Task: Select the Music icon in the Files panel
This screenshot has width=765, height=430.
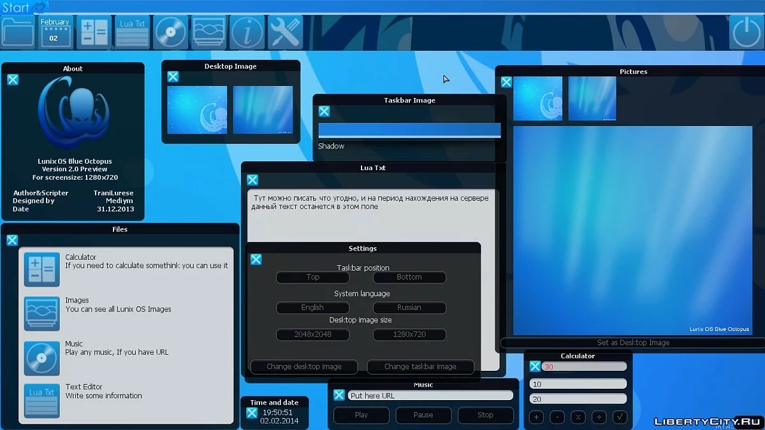Action: coord(41,358)
